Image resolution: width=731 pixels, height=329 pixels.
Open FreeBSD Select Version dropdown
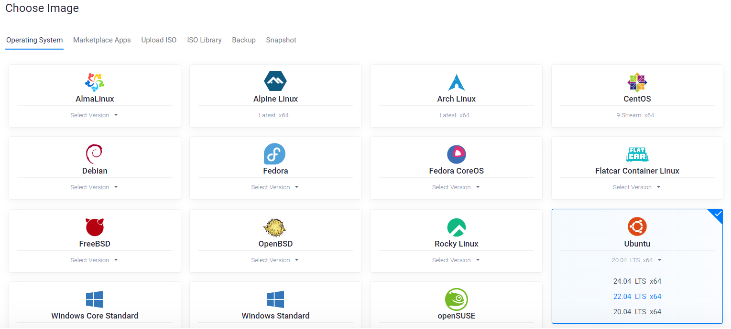click(94, 260)
